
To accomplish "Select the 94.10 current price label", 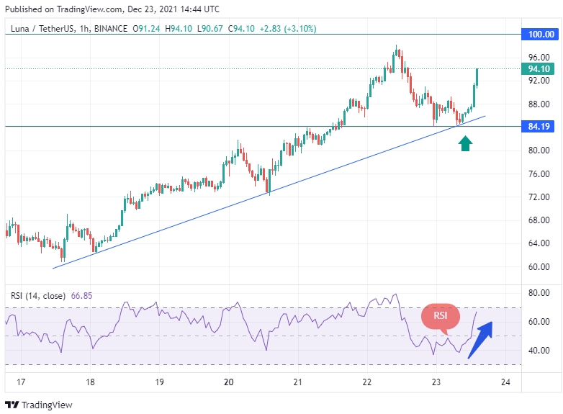I will point(539,69).
